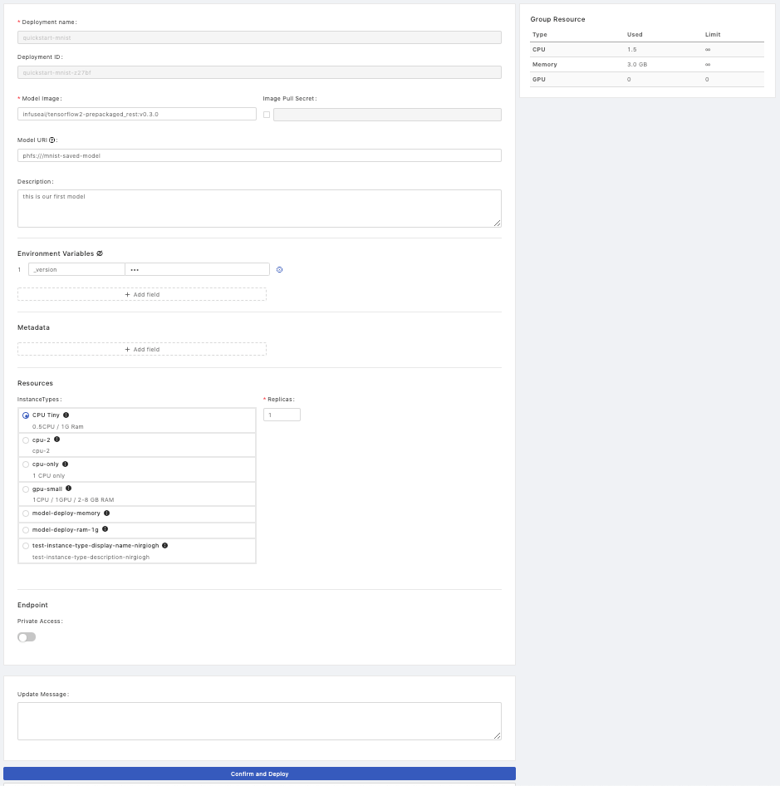
Task: Click the '0.5CPU / 1G Ram' description
Action: click(58, 427)
